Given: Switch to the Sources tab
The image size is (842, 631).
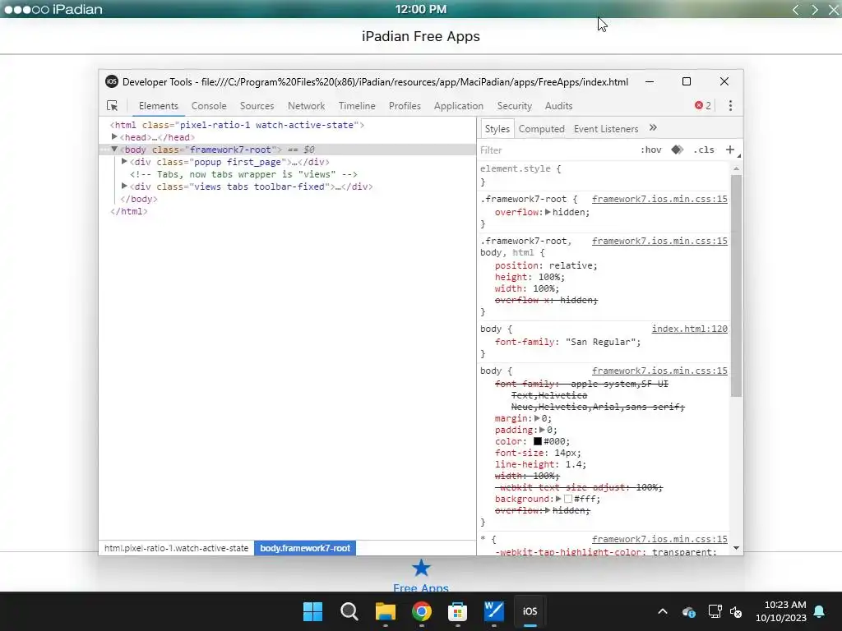Looking at the screenshot, I should coord(257,106).
